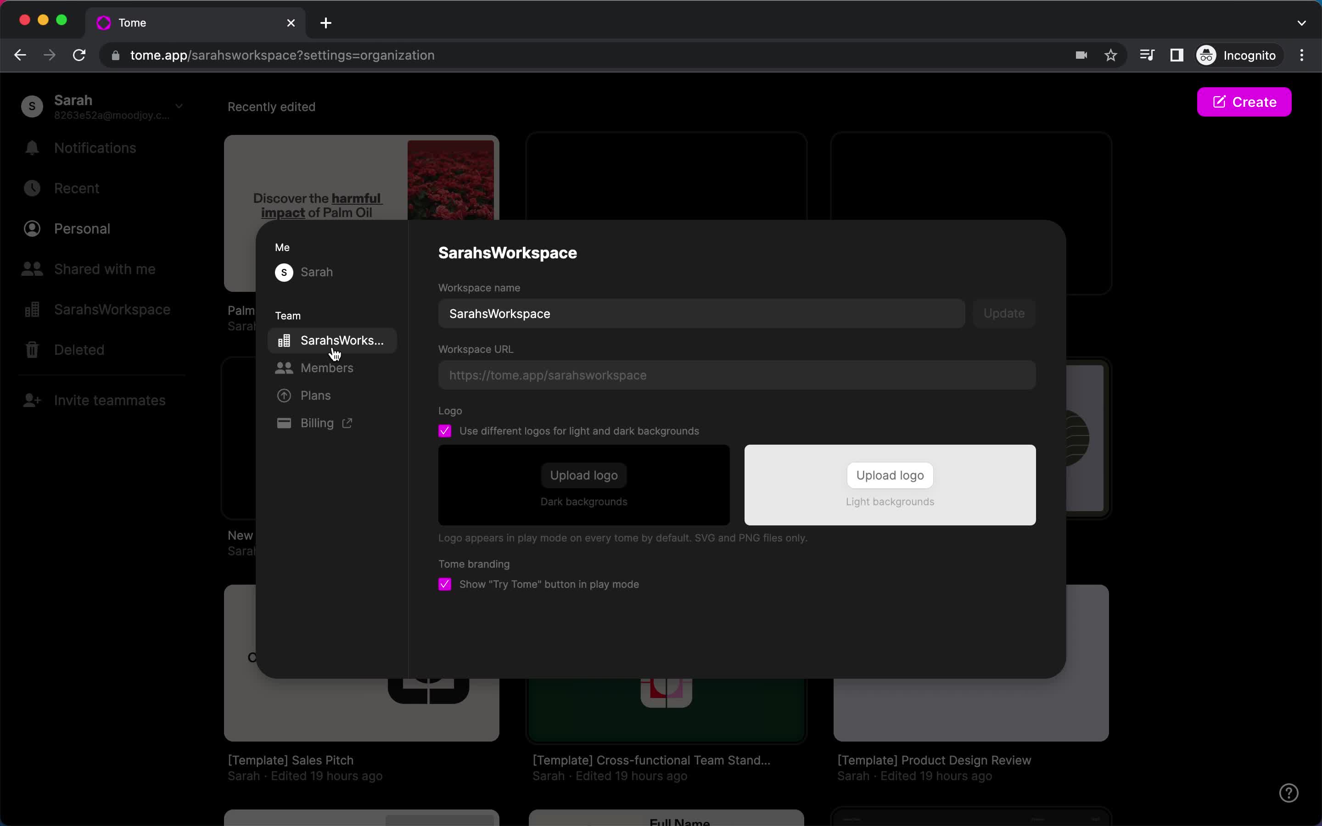This screenshot has width=1322, height=826.
Task: Uncheck Show "Try Tome" button in play mode
Action: [x=445, y=585]
